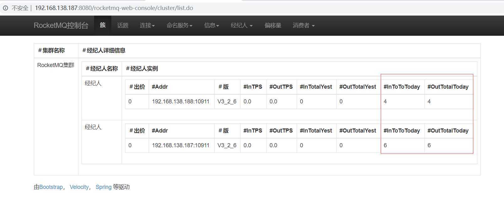Follow the Spring footer link

pos(103,187)
